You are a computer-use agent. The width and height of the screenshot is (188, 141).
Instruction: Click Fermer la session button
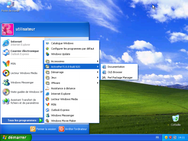[x=43, y=129]
